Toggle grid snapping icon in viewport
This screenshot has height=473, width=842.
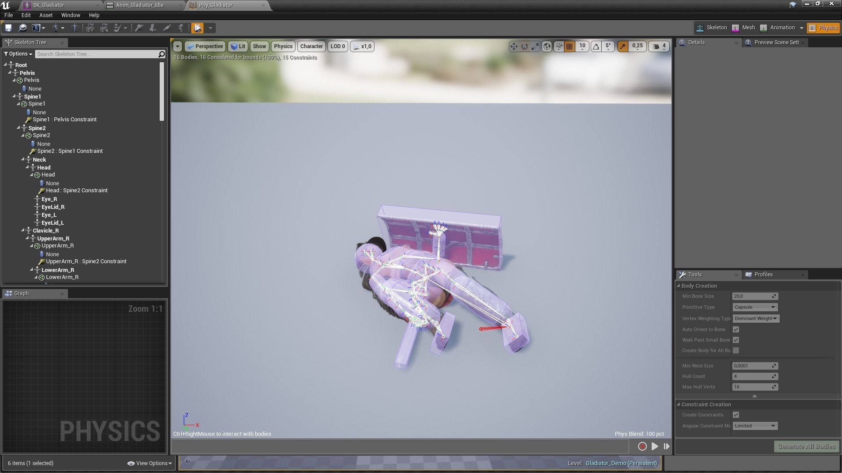570,46
